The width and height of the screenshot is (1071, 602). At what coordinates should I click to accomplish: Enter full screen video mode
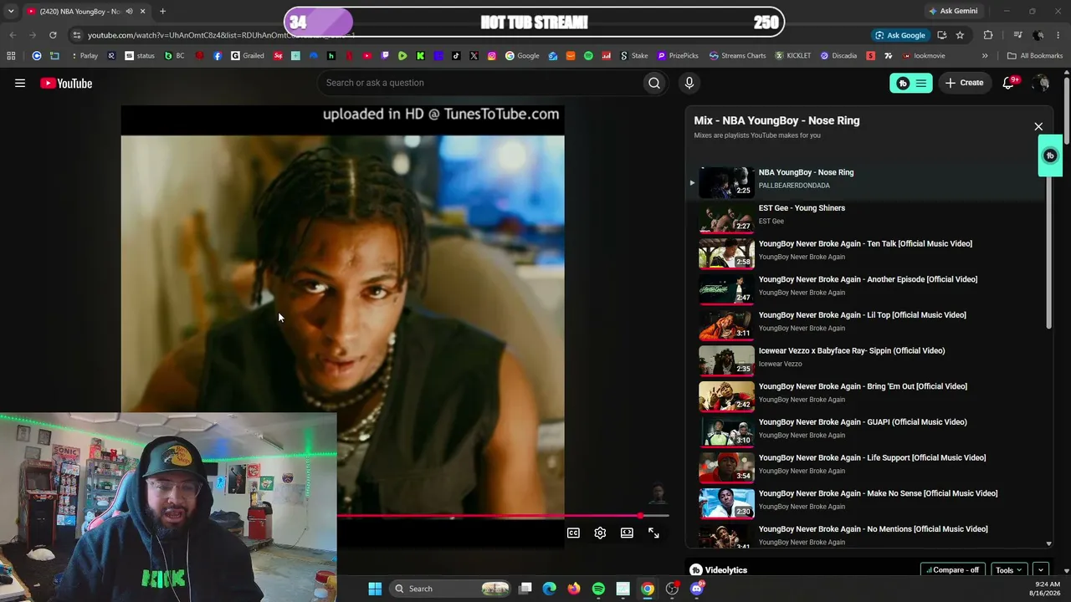point(653,533)
